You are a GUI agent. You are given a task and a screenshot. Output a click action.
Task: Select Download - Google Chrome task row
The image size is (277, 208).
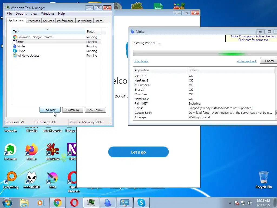pos(57,37)
